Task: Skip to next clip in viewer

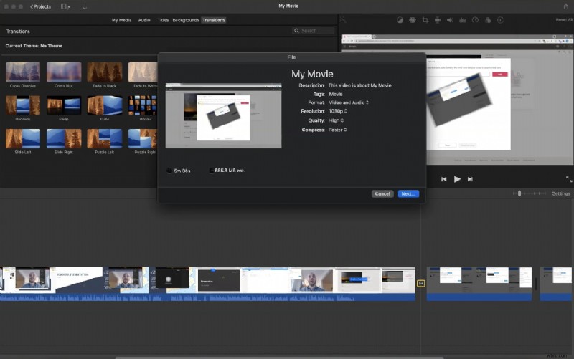Action: click(470, 179)
